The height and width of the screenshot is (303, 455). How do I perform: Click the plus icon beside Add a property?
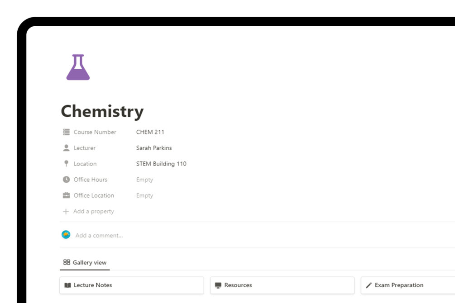pos(66,212)
